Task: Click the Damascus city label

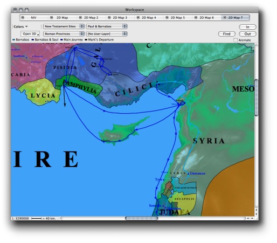Action: [197, 173]
